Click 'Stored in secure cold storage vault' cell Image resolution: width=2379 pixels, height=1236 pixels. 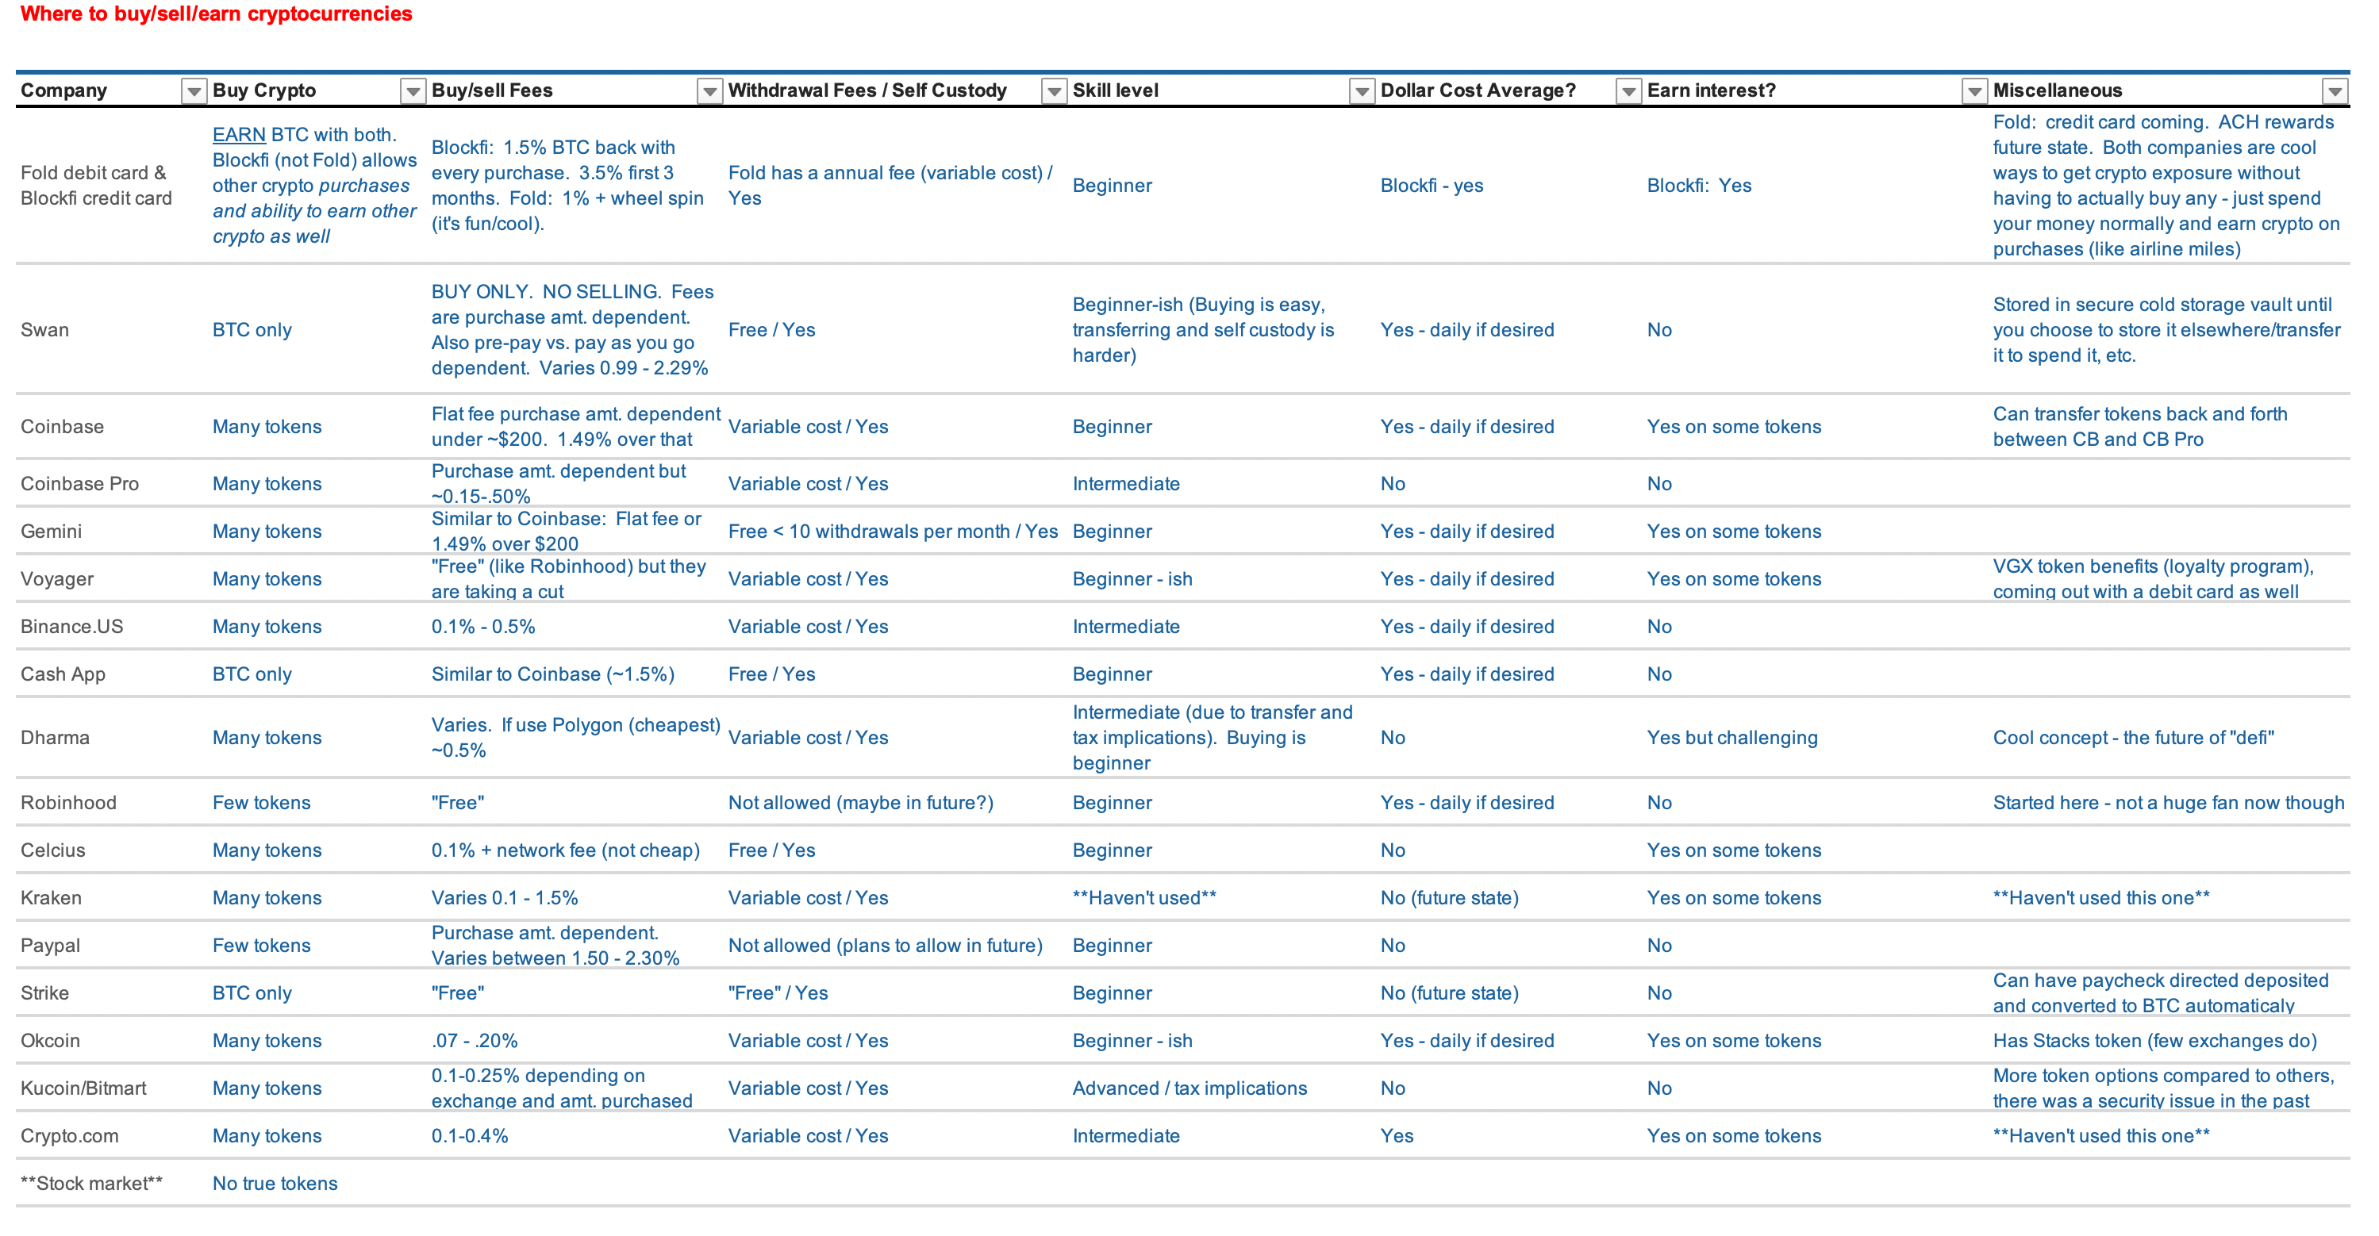click(2166, 331)
